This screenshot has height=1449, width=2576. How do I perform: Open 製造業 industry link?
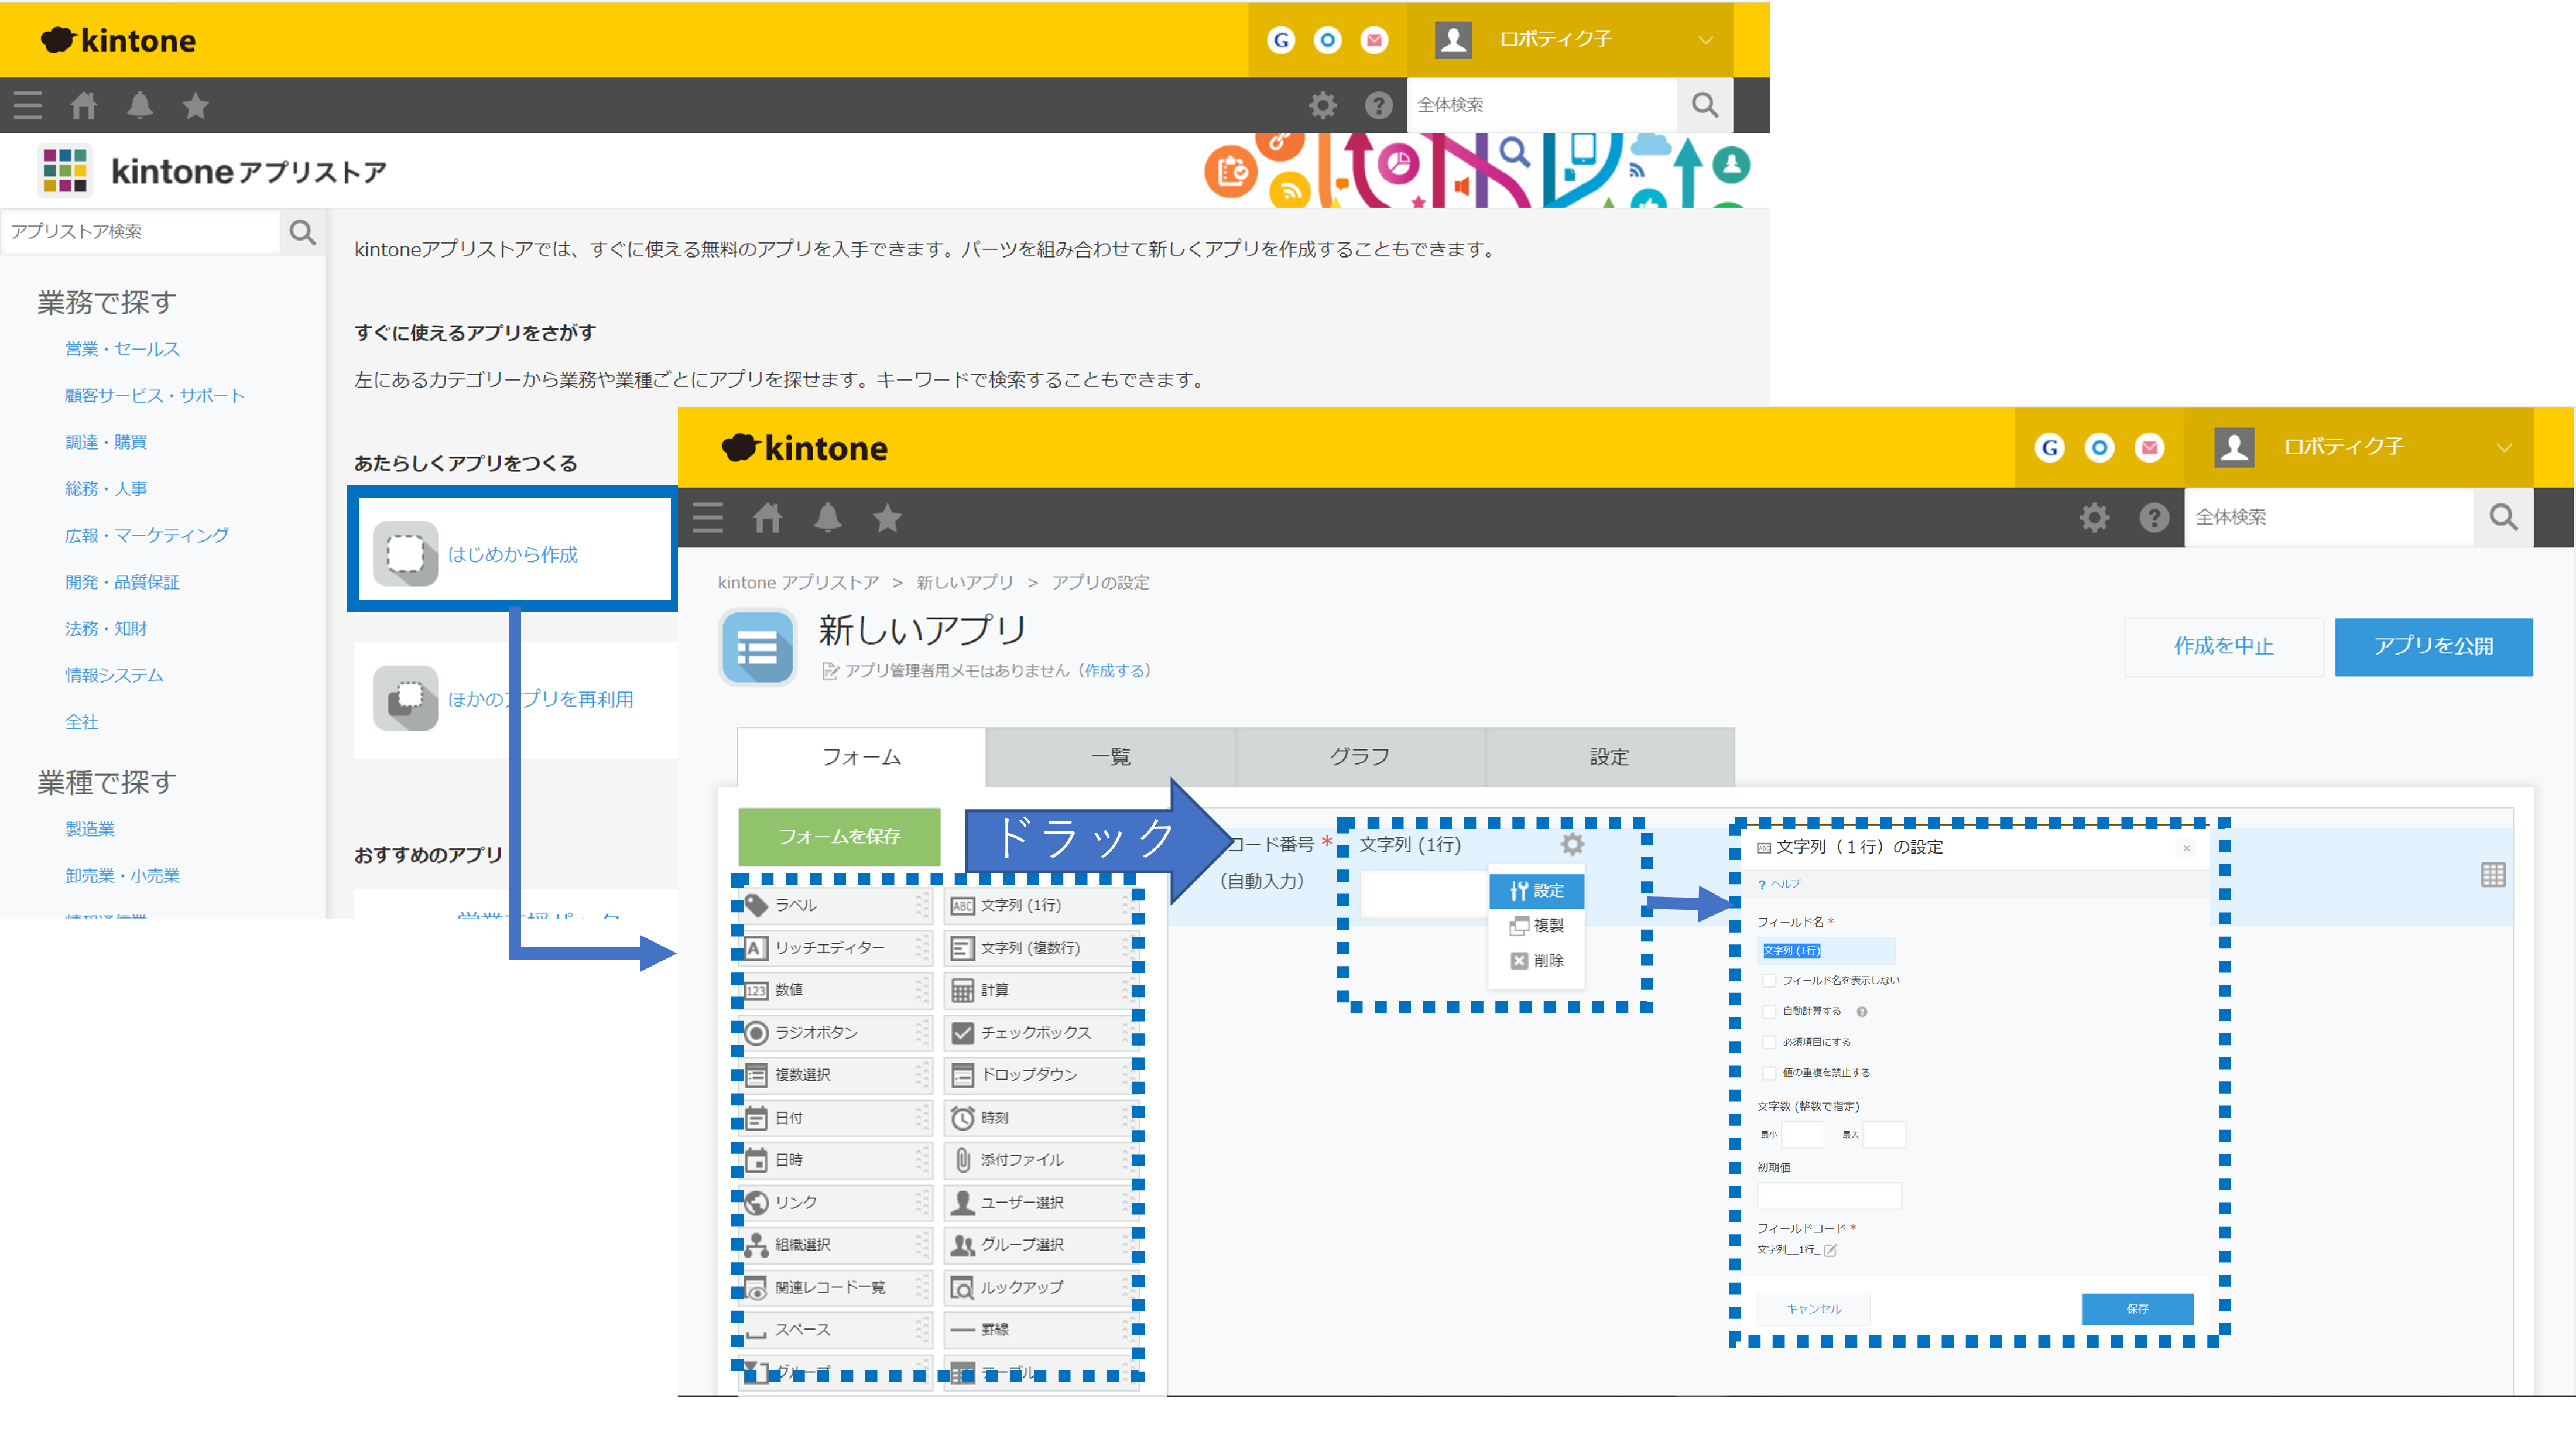pyautogui.click(x=90, y=829)
